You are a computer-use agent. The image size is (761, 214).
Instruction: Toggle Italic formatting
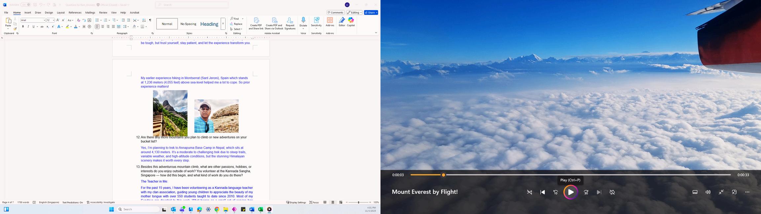pyautogui.click(x=28, y=27)
